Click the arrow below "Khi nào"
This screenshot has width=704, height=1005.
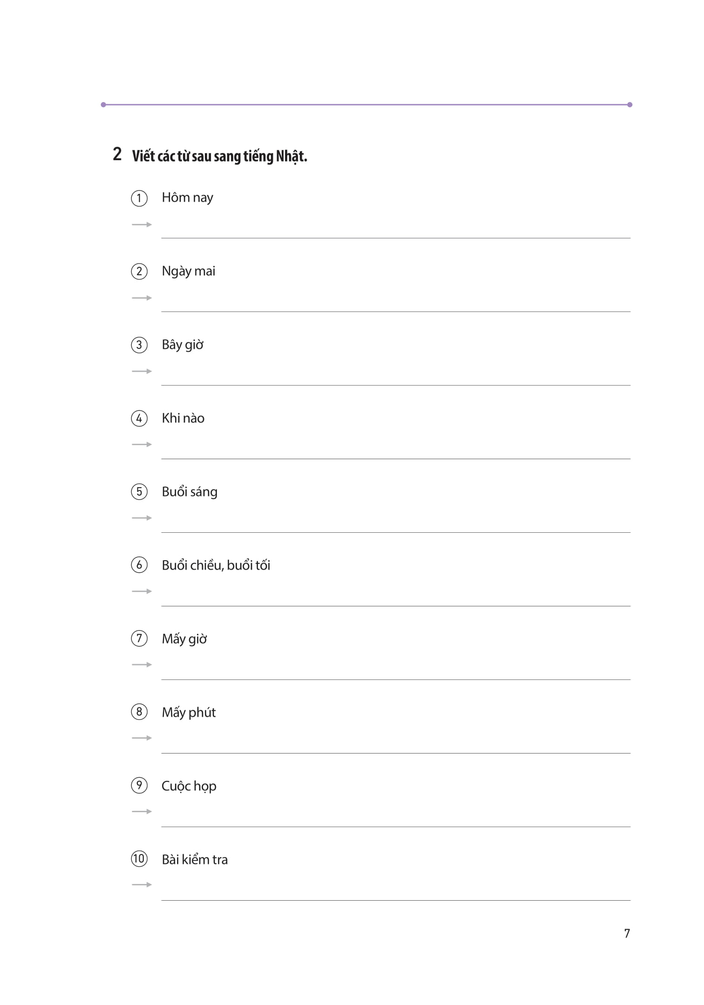pos(142,445)
